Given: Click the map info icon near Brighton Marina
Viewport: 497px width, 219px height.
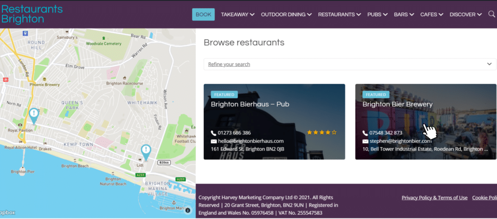Looking at the screenshot, I should point(188,210).
